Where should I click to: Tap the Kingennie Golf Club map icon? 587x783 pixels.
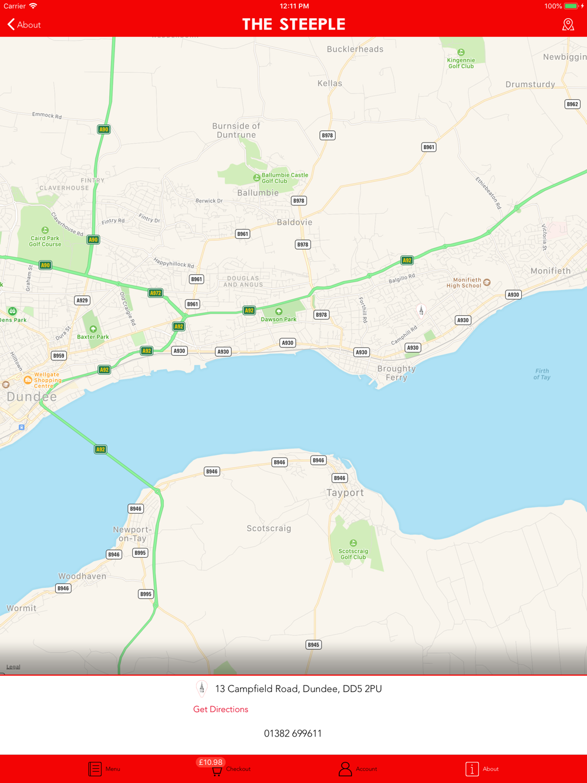click(461, 52)
